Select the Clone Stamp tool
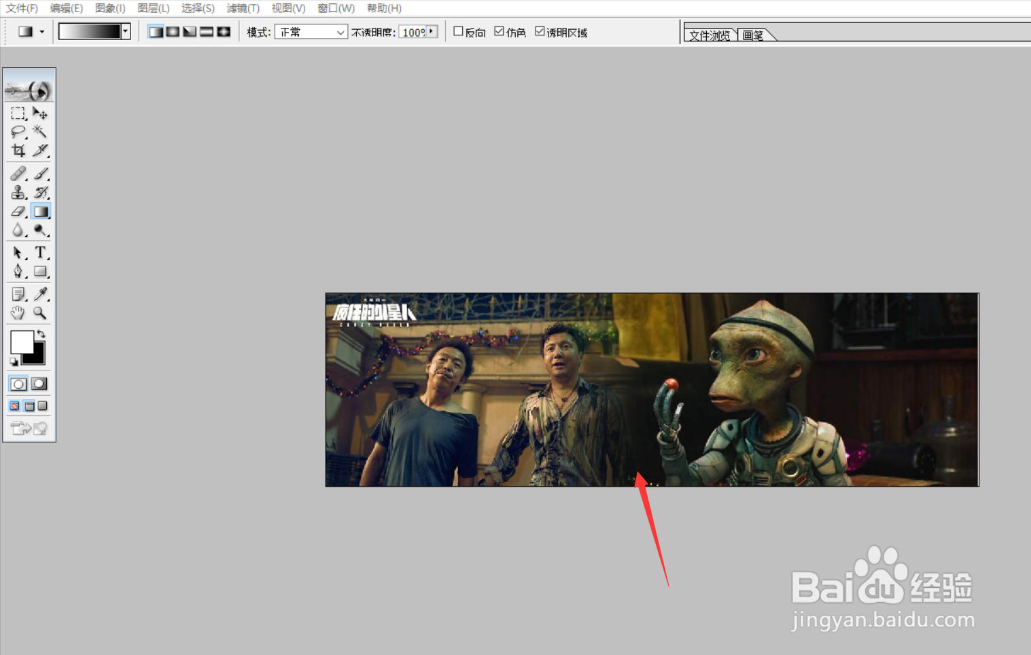Screen dimensions: 1031x655 [x=18, y=193]
